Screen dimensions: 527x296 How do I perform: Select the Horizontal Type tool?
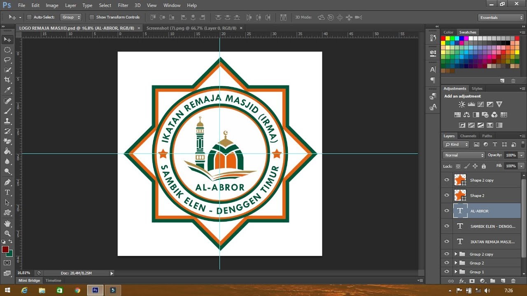[7, 192]
